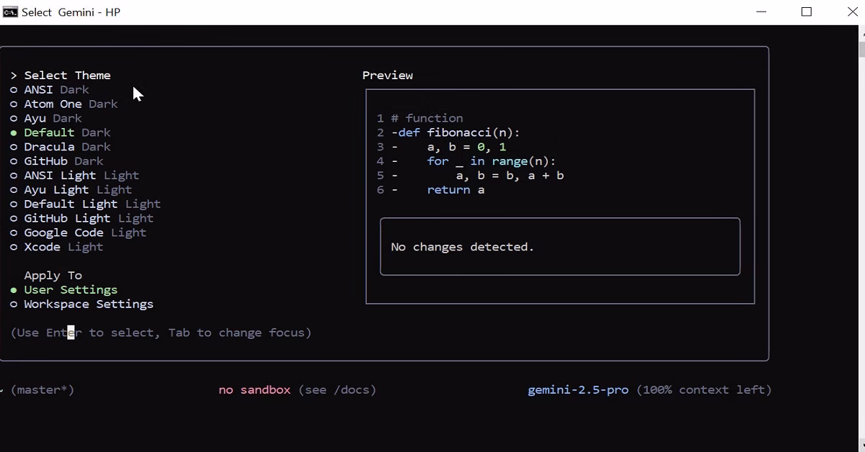This screenshot has height=452, width=865.
Task: Click the '(see /docs)' status text
Action: click(337, 390)
